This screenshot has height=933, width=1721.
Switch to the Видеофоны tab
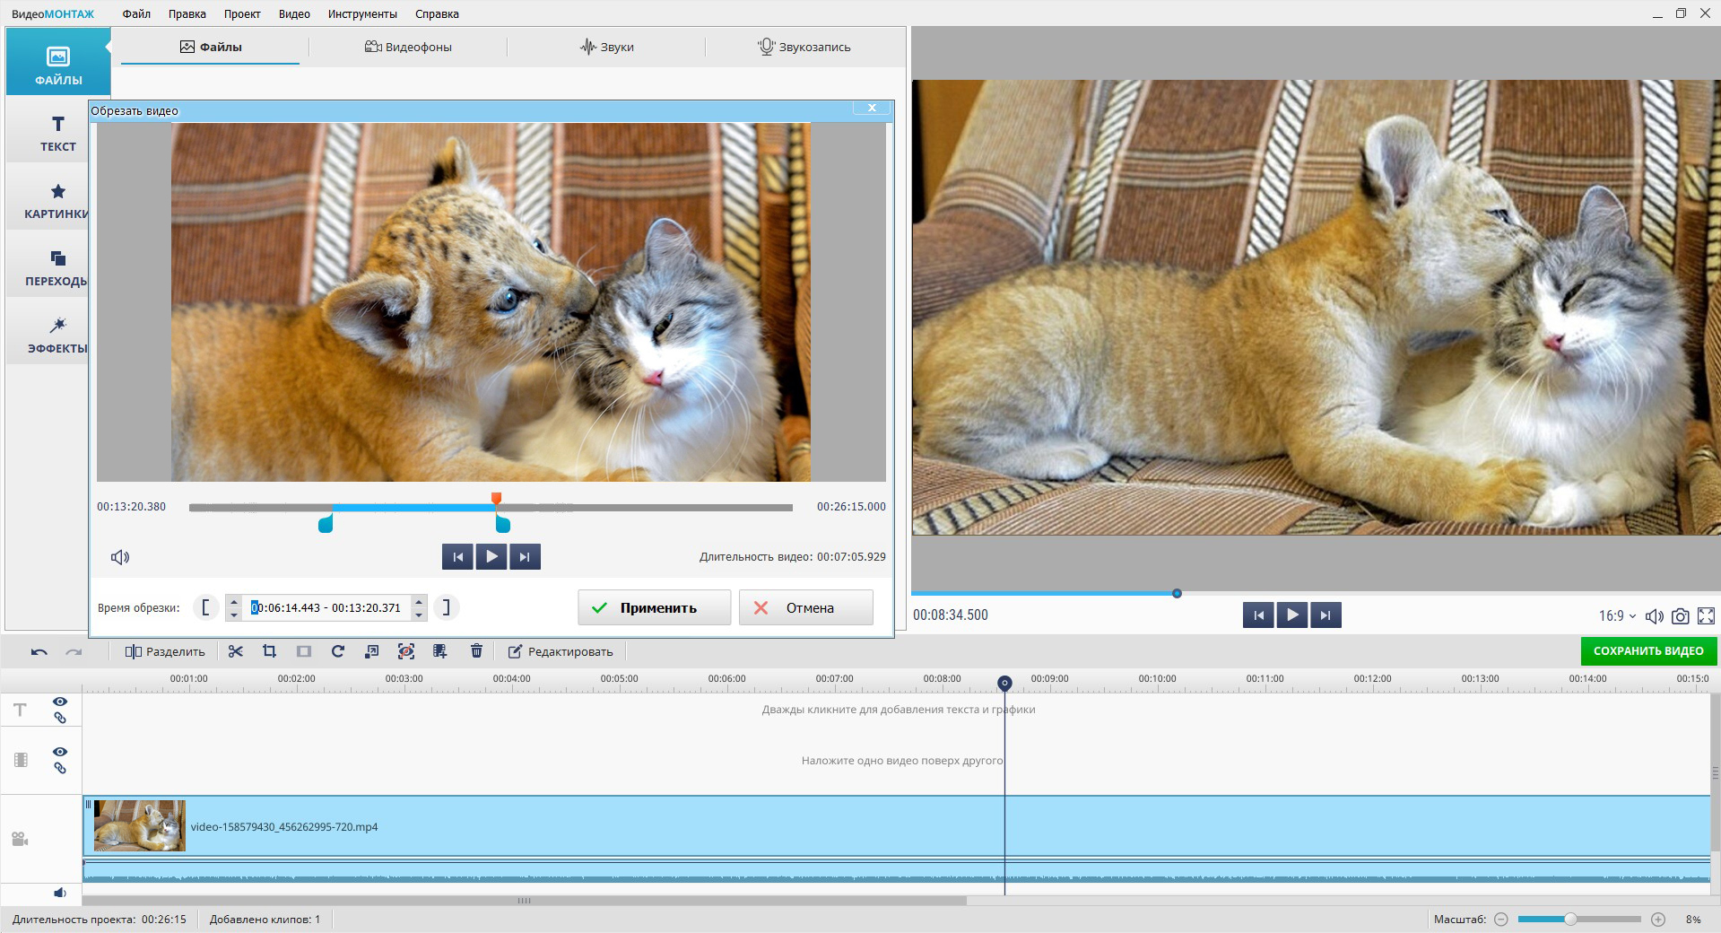click(409, 47)
